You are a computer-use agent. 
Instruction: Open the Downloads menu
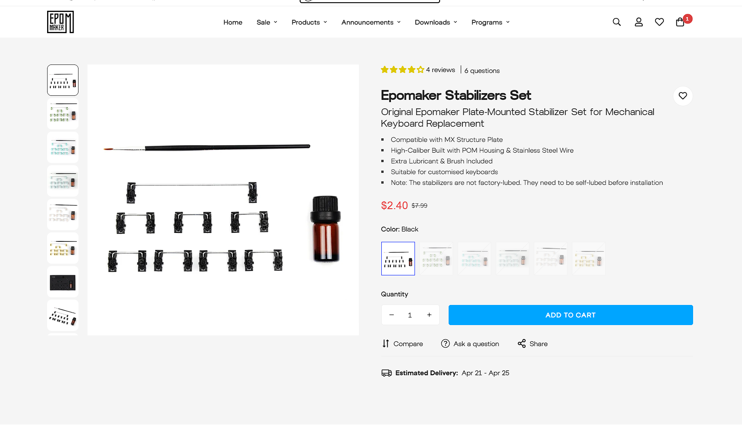pyautogui.click(x=436, y=22)
